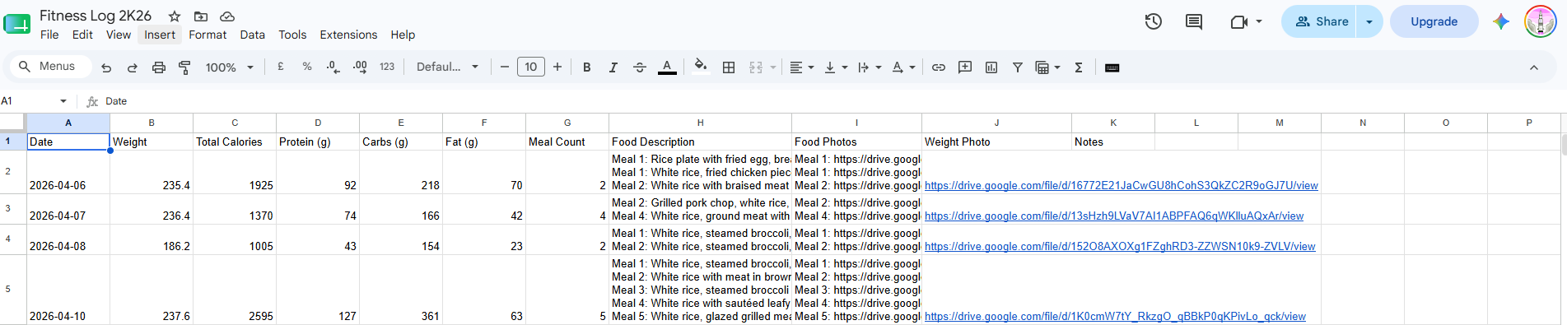Open the comments panel icon
This screenshot has height=325, width=1567.
[x=1194, y=21]
